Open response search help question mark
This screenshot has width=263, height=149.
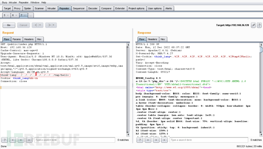tap(140, 140)
